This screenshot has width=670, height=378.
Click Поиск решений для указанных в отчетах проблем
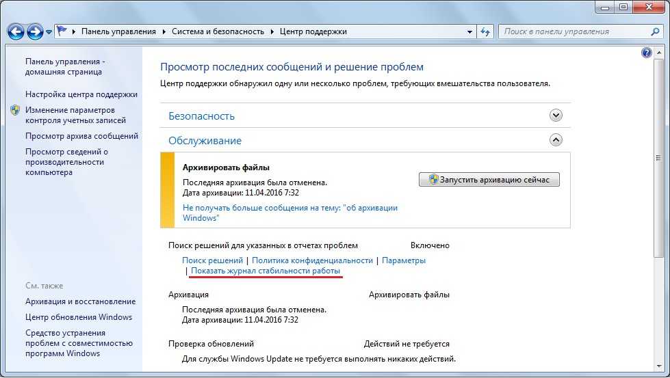263,246
